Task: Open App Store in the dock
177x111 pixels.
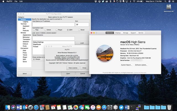Action: coord(104,107)
